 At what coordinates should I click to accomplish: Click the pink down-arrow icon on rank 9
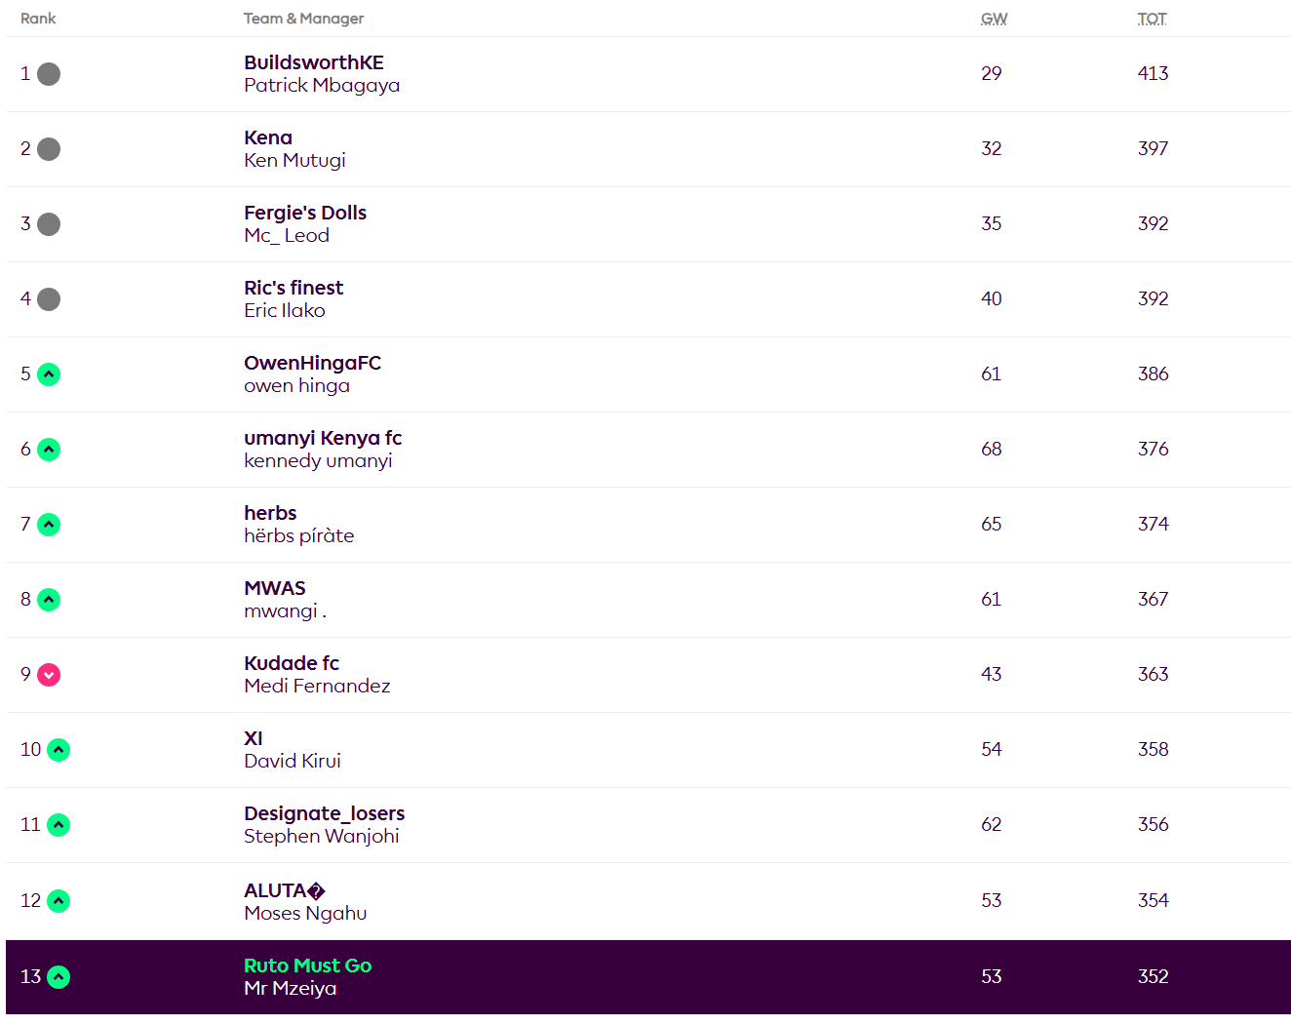pos(49,675)
